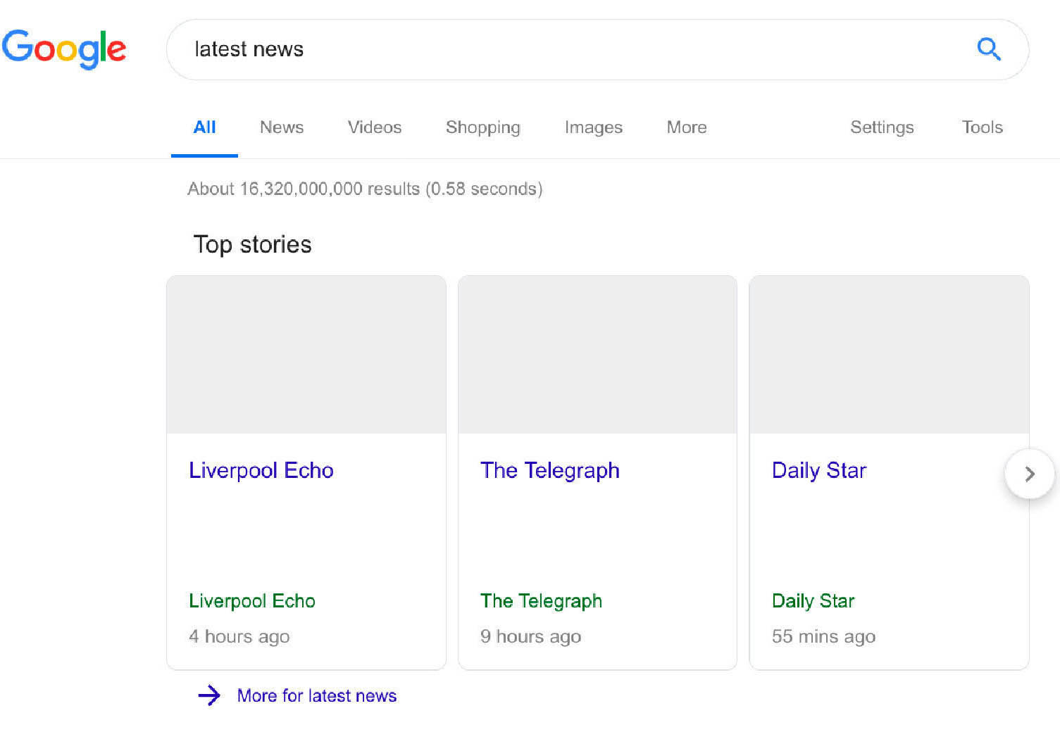1060x751 pixels.
Task: Switch to the News tab
Action: click(281, 127)
